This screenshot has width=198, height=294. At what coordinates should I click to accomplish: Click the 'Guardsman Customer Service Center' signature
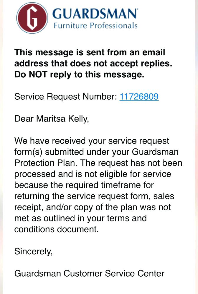point(89,273)
